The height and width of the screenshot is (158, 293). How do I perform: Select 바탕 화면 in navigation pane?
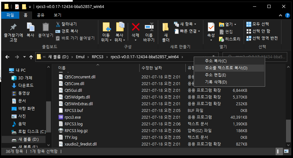click(x=23, y=108)
